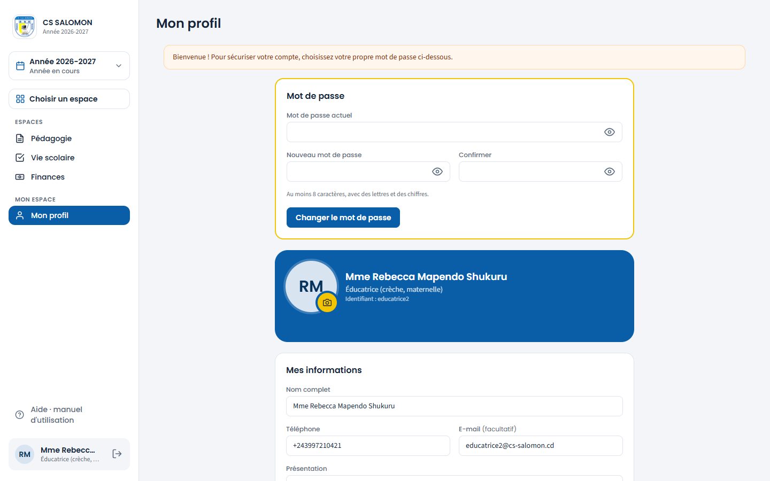Image resolution: width=770 pixels, height=481 pixels.
Task: Click the calendar icon beside Année 2026-2027
Action: [20, 66]
